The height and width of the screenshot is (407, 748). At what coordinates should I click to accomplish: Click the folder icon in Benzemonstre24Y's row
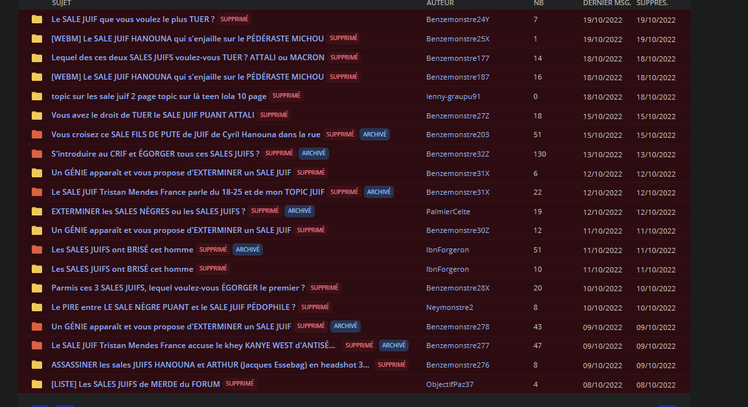[37, 19]
